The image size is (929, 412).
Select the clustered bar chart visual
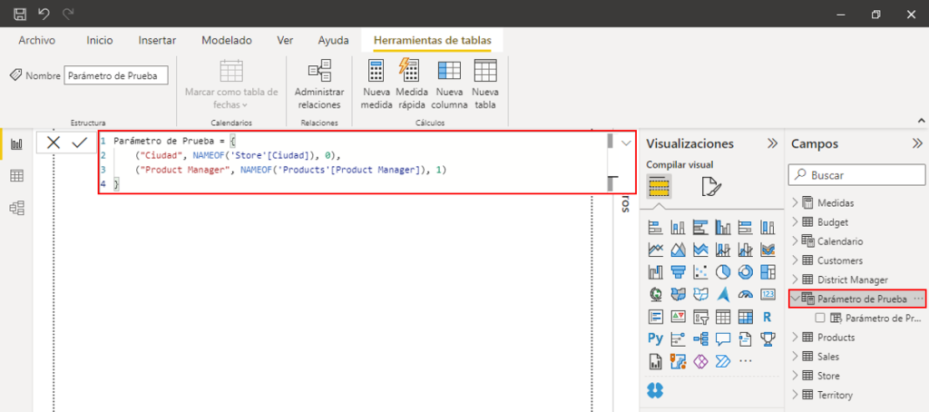point(700,227)
